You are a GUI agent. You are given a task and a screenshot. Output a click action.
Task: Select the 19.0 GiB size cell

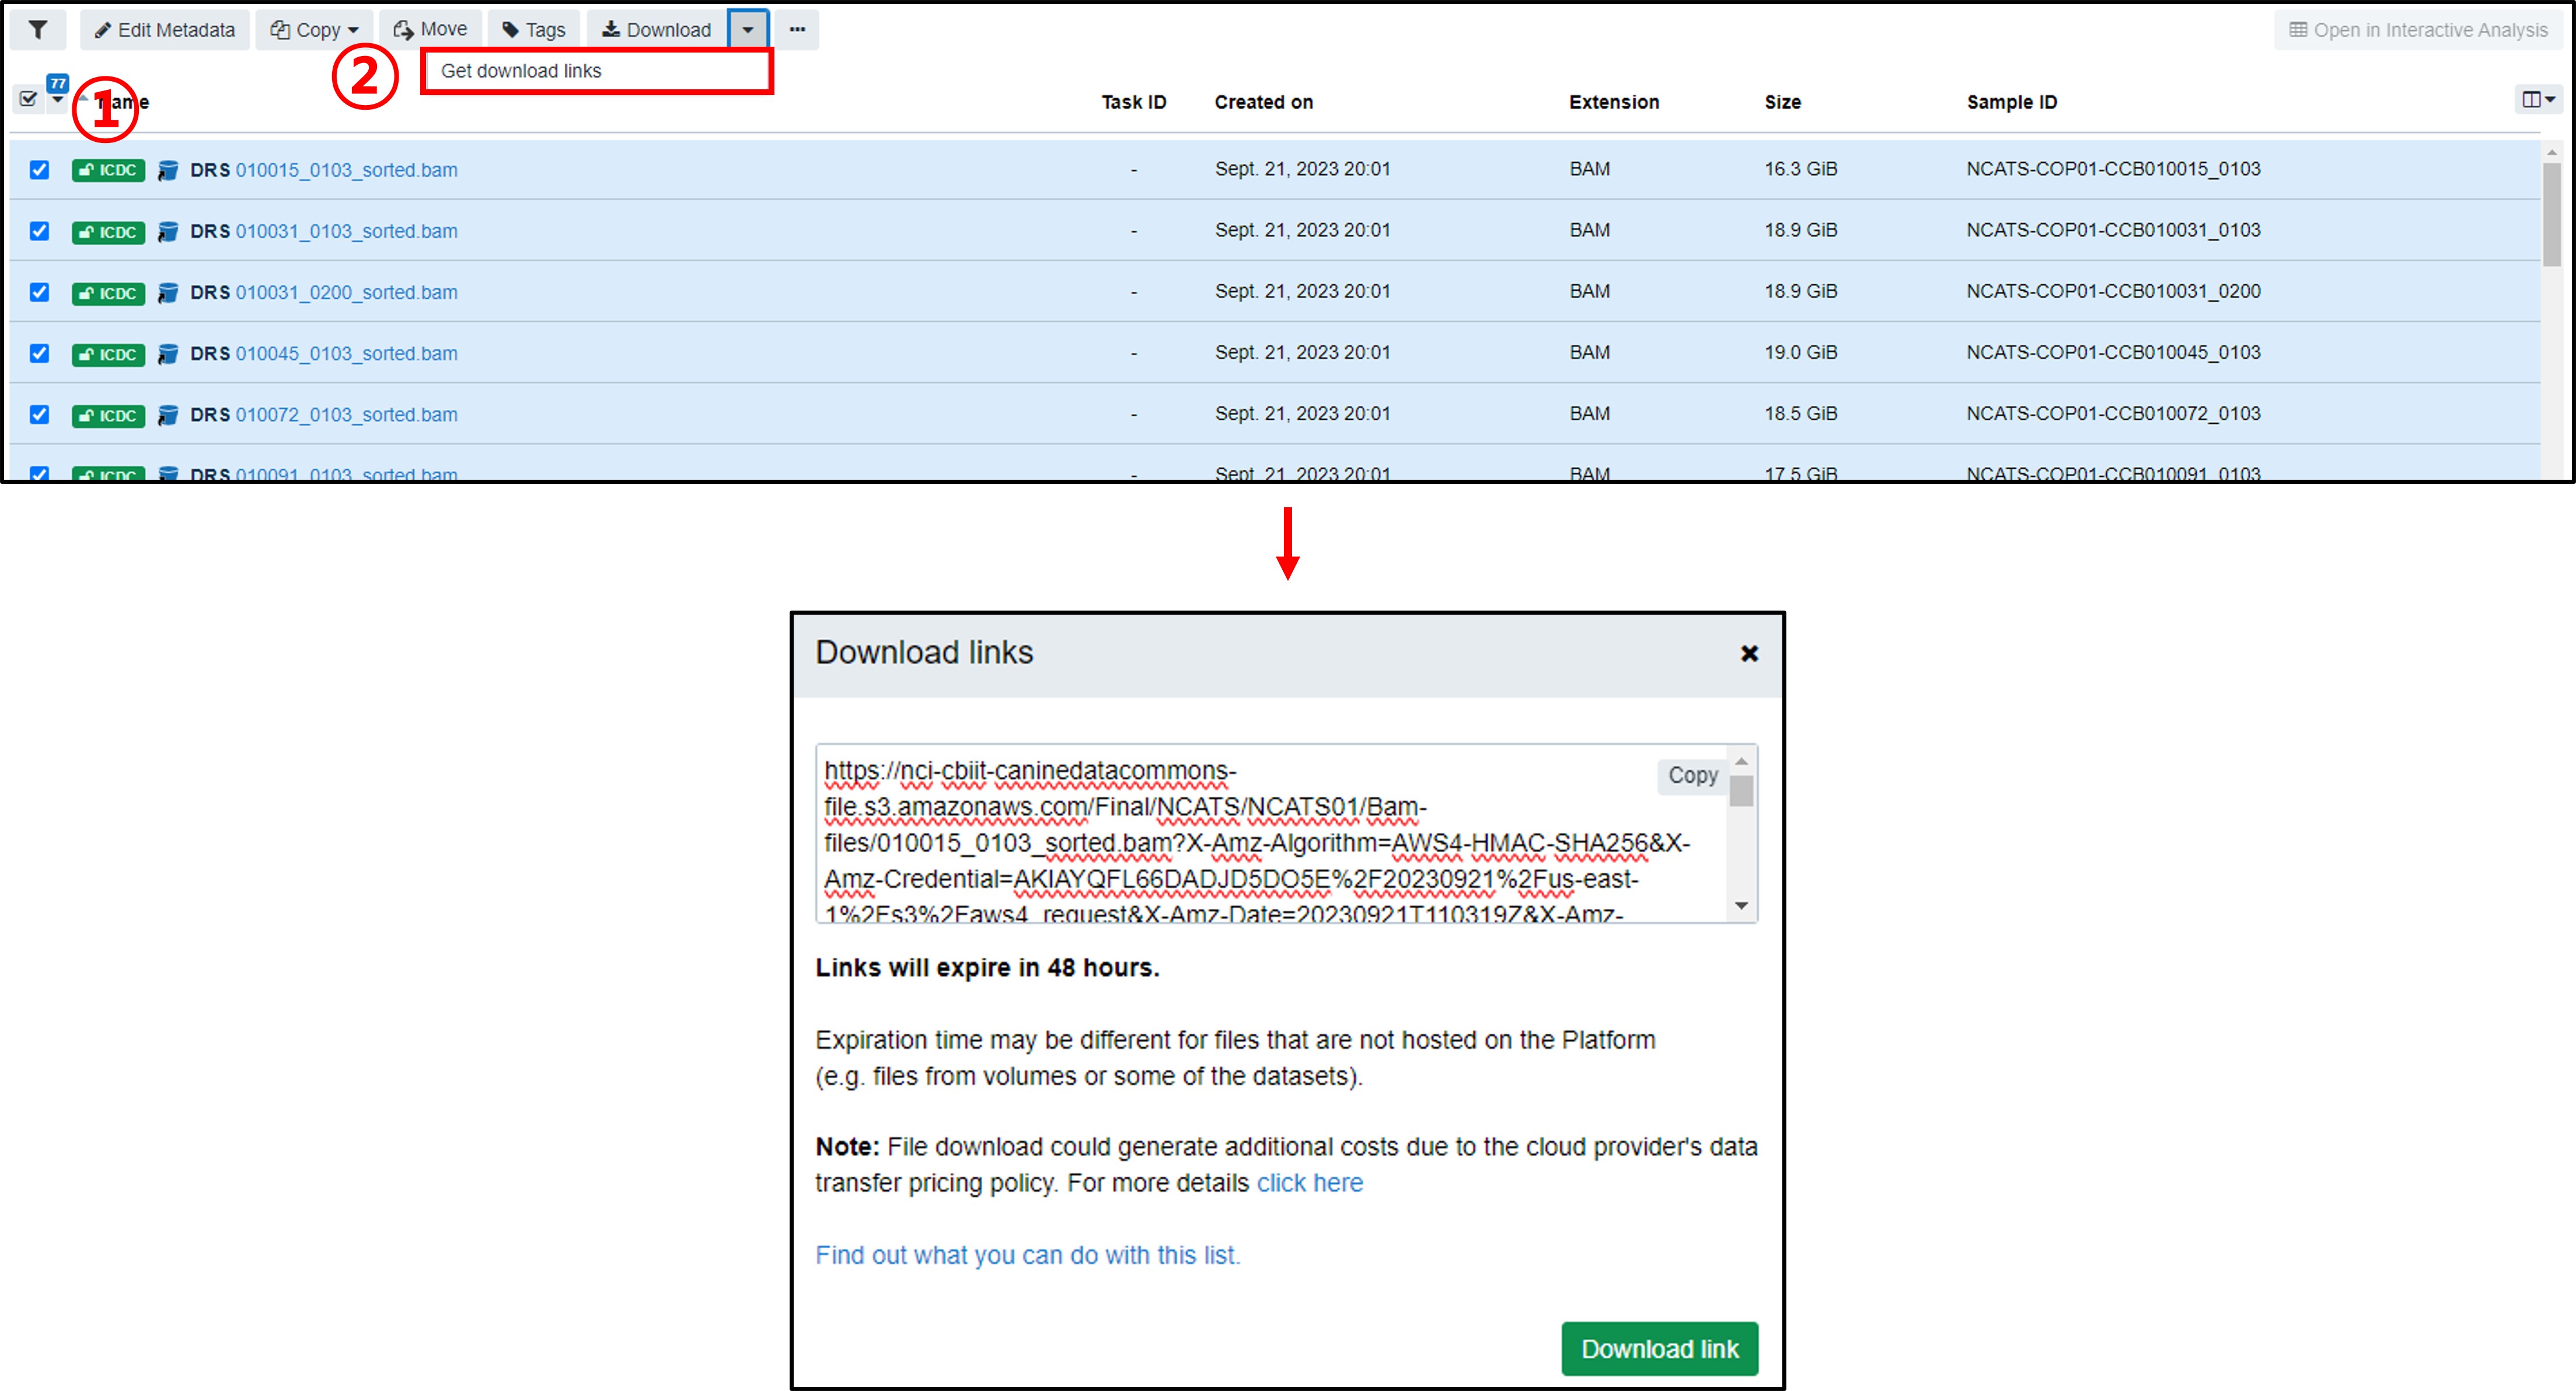coord(1801,352)
